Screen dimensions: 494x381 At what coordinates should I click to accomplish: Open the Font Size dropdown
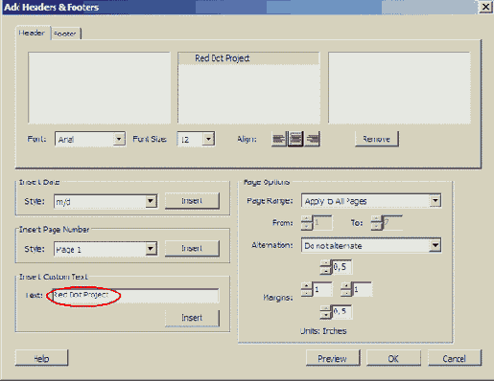pyautogui.click(x=196, y=139)
